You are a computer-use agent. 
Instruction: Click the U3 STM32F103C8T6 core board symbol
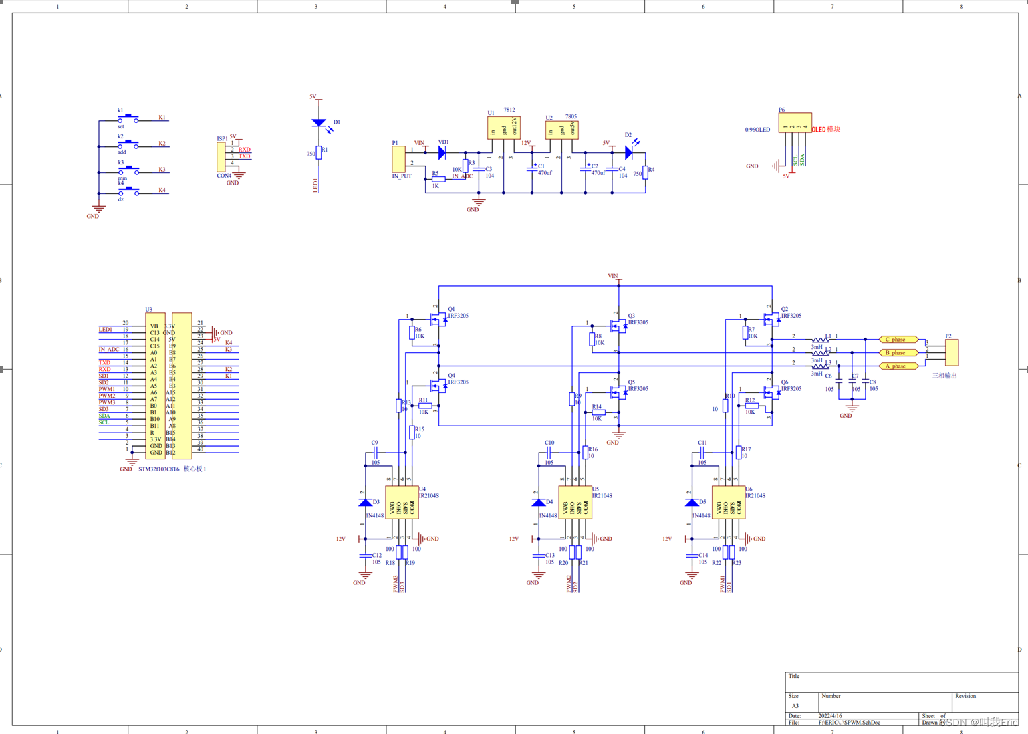[168, 386]
